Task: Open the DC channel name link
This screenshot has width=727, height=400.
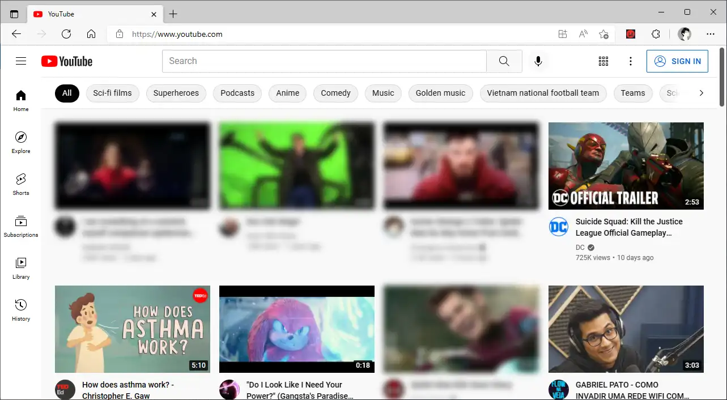Action: (580, 248)
